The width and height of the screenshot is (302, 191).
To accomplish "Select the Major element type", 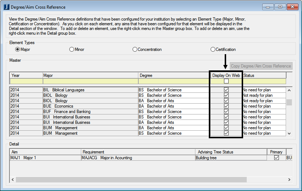I will (x=17, y=49).
